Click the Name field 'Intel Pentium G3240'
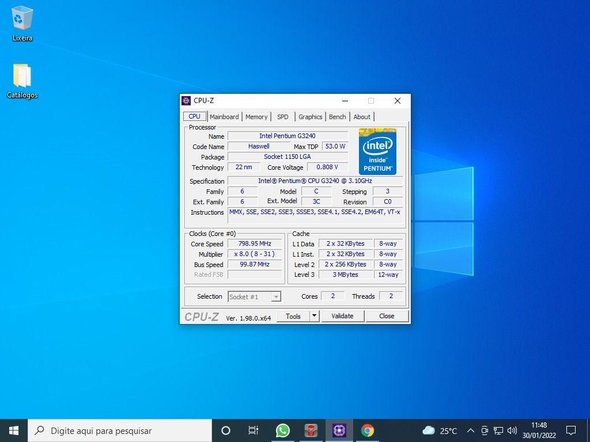 (x=288, y=136)
